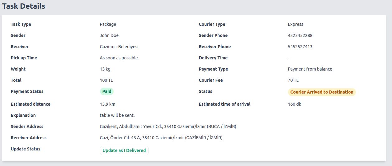Click the 160 dk arrival time value
Viewport: 392px width, 166px height.
[294, 104]
